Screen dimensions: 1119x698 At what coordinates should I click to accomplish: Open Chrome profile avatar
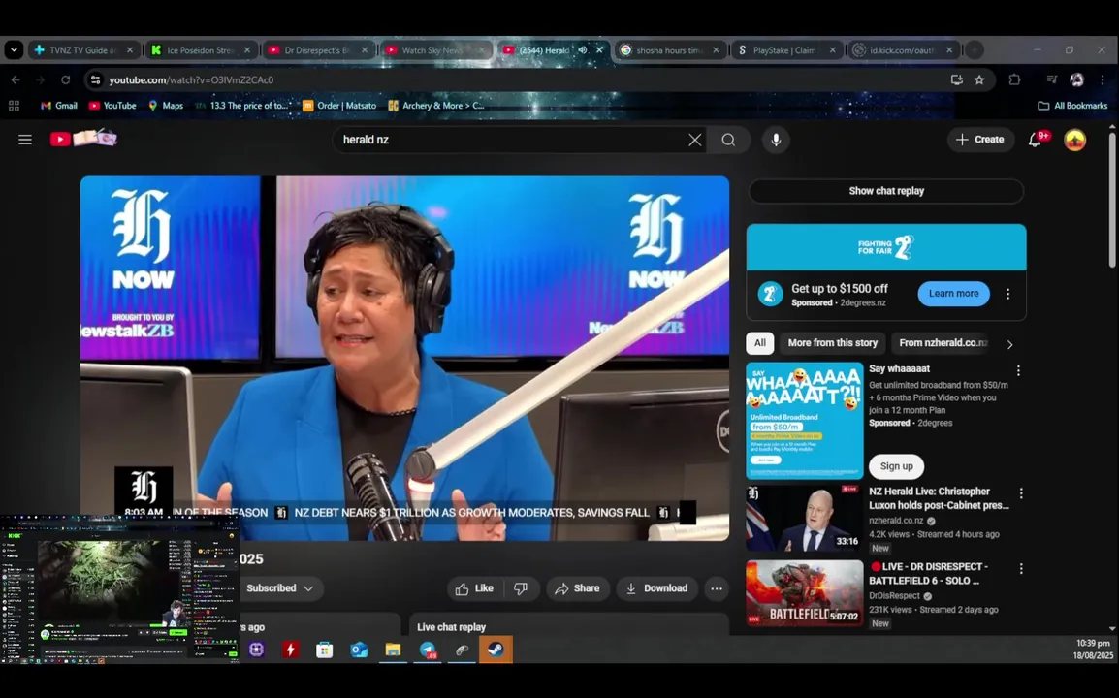tap(1076, 79)
